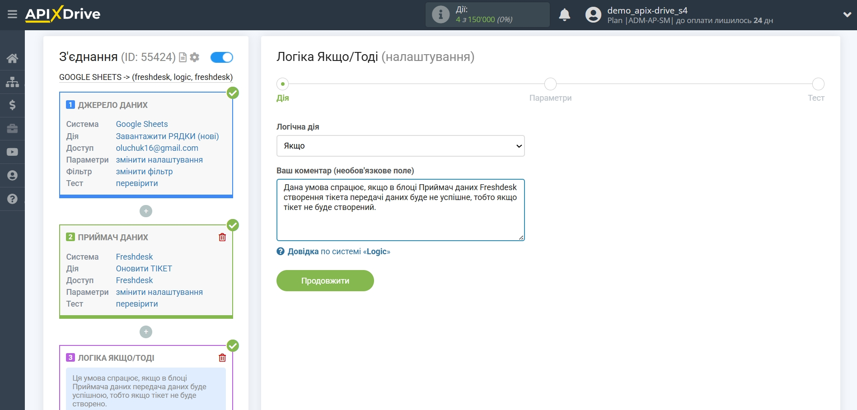This screenshot has width=857, height=410.
Task: Click змінити фільтр link
Action: pyautogui.click(x=144, y=172)
